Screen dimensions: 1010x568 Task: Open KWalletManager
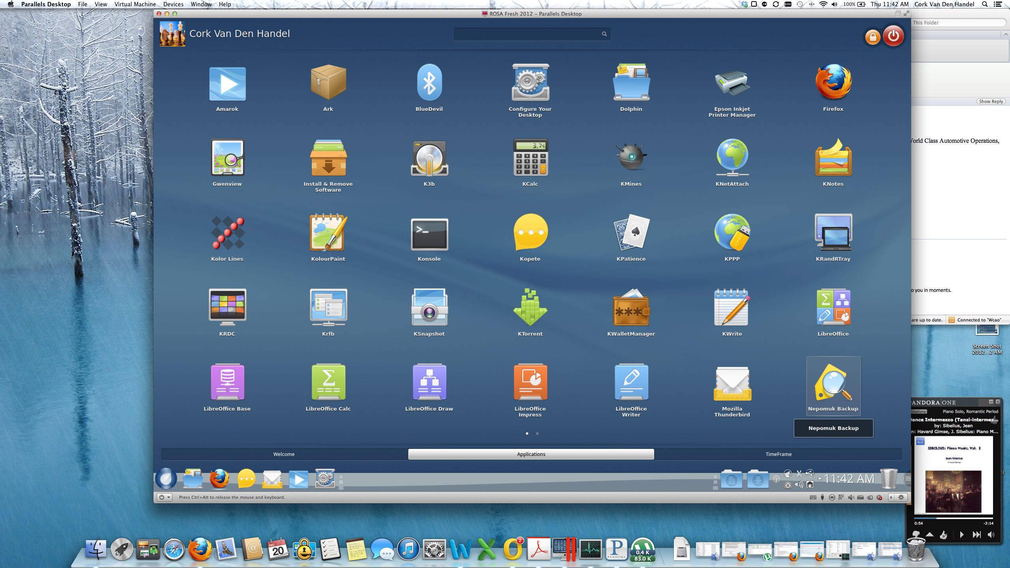pyautogui.click(x=631, y=308)
